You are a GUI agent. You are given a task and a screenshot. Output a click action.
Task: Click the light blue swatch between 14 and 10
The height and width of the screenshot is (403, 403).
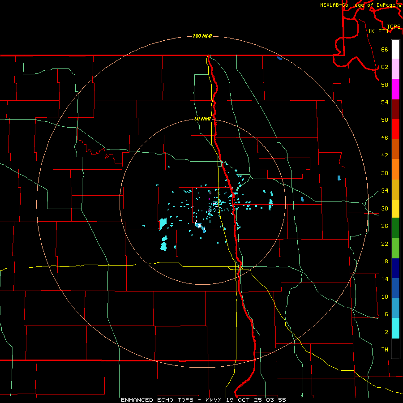coord(395,308)
